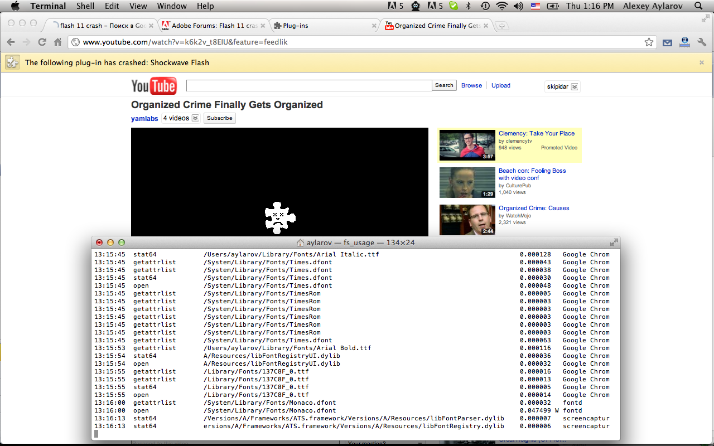714x446 pixels.
Task: Reload the YouTube page
Action: (x=42, y=42)
